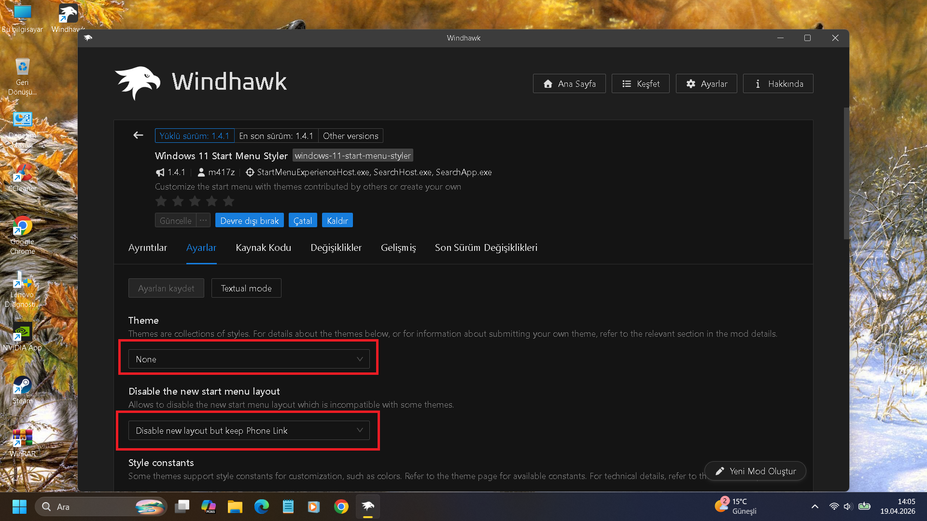Viewport: 927px width, 521px height.
Task: Click the Windhawk taskbar icon
Action: point(368,507)
